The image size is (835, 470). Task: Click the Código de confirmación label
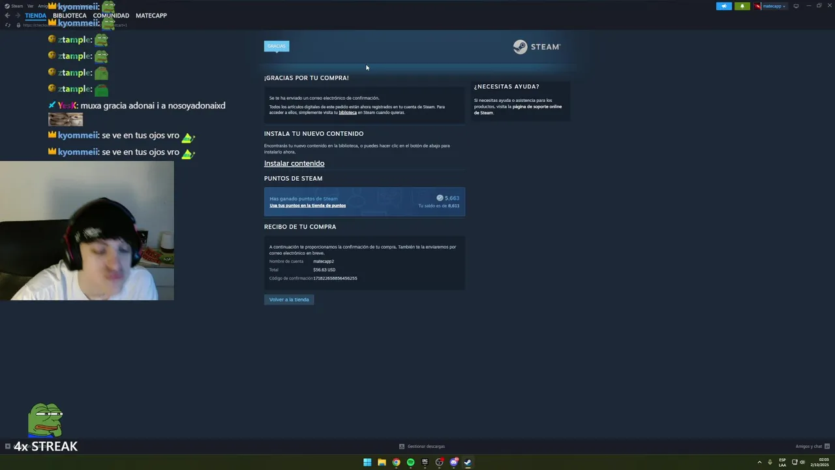point(291,278)
